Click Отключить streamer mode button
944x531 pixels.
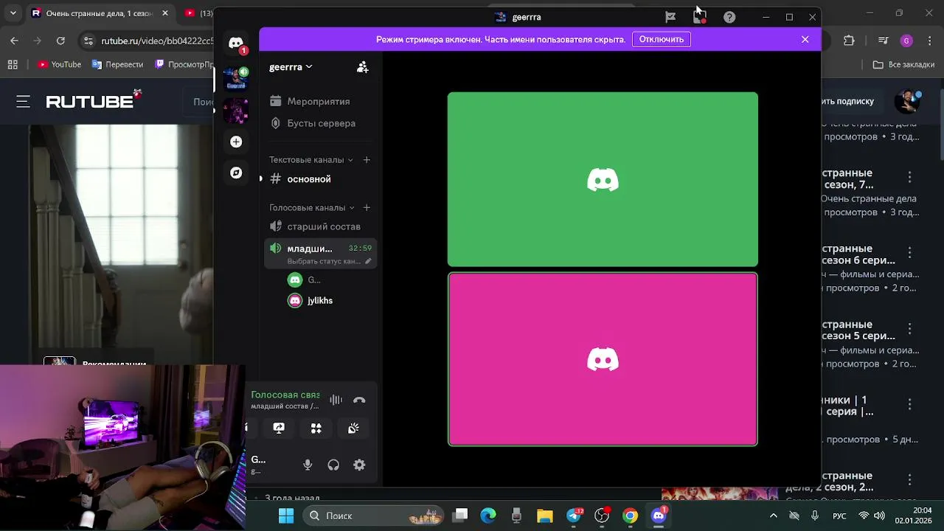coord(662,39)
